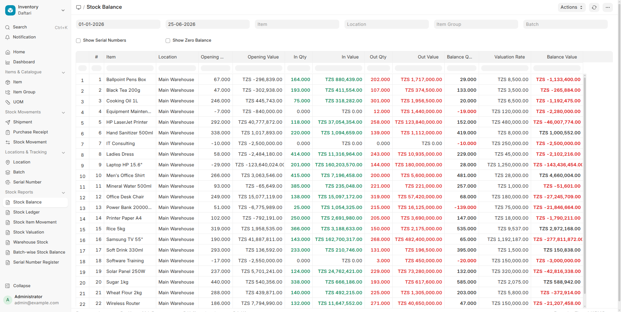The width and height of the screenshot is (621, 312).
Task: Click the Notification bell icon
Action: tap(7, 37)
